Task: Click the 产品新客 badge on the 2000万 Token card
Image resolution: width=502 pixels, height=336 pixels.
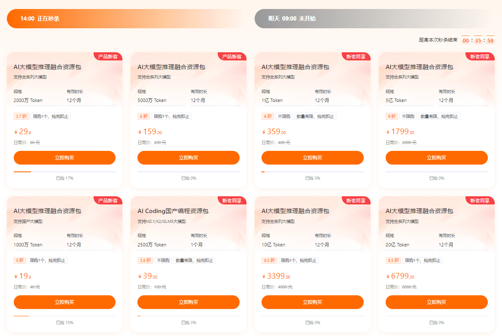Action: pyautogui.click(x=108, y=57)
